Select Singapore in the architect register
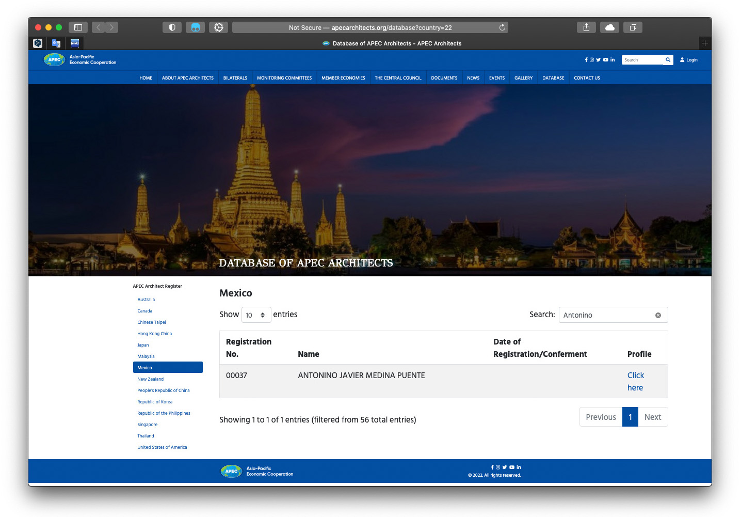Viewport: 741px width, 517px height. 148,425
